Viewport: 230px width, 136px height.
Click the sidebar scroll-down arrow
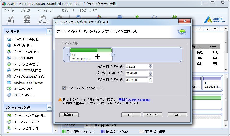click(56, 130)
